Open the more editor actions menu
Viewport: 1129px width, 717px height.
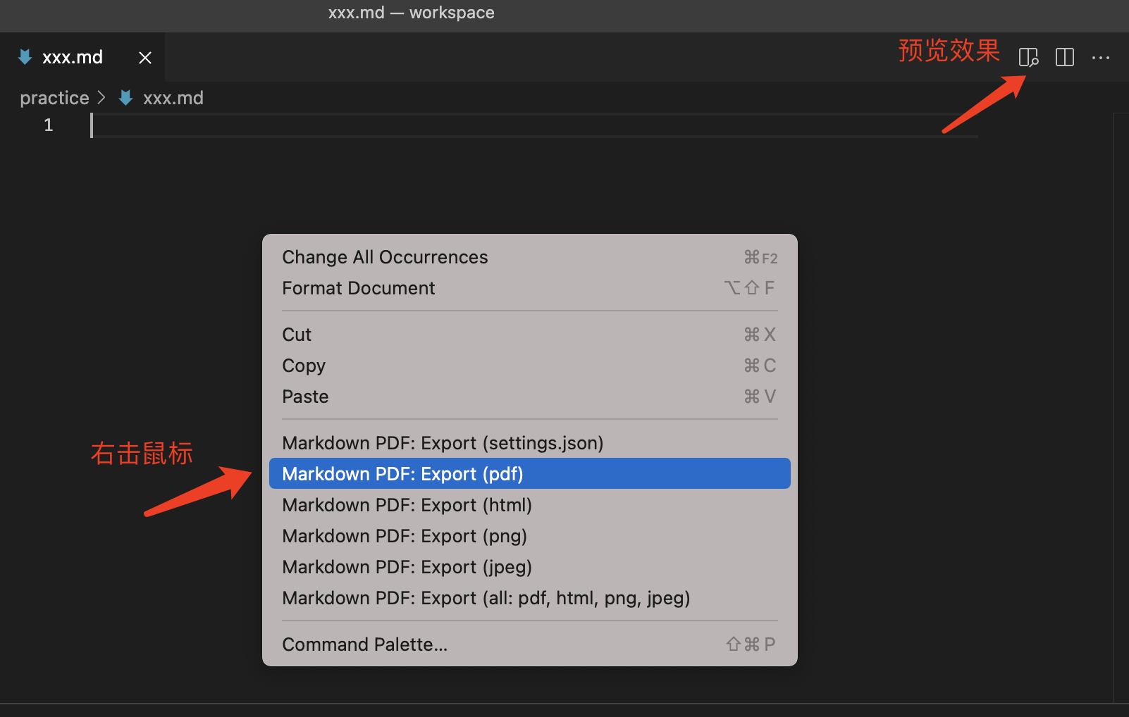1101,57
